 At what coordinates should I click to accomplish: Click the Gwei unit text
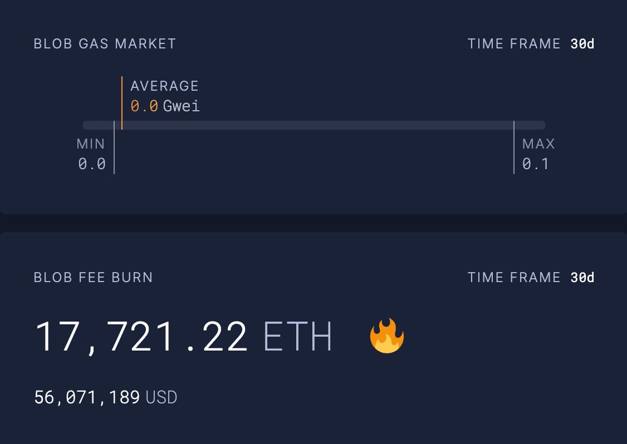pyautogui.click(x=182, y=106)
